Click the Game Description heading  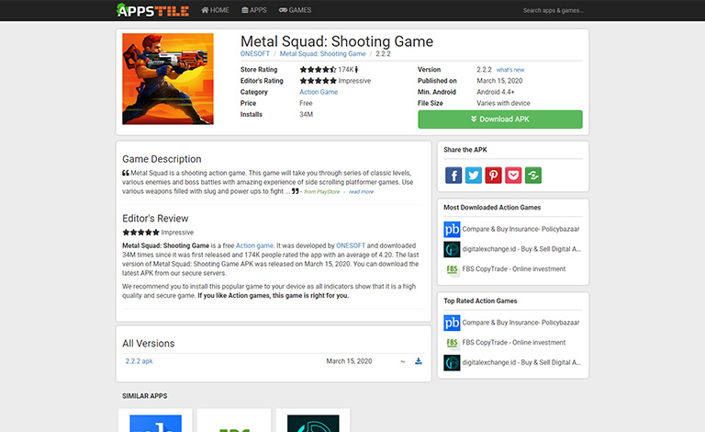pos(162,159)
